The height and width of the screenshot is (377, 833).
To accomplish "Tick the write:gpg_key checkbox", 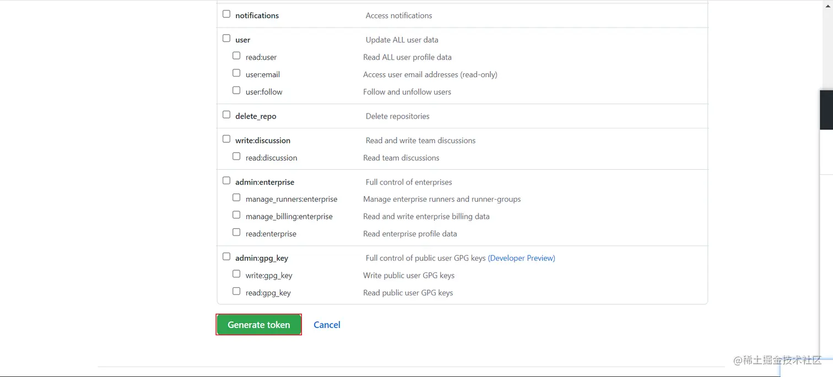I will tap(236, 274).
